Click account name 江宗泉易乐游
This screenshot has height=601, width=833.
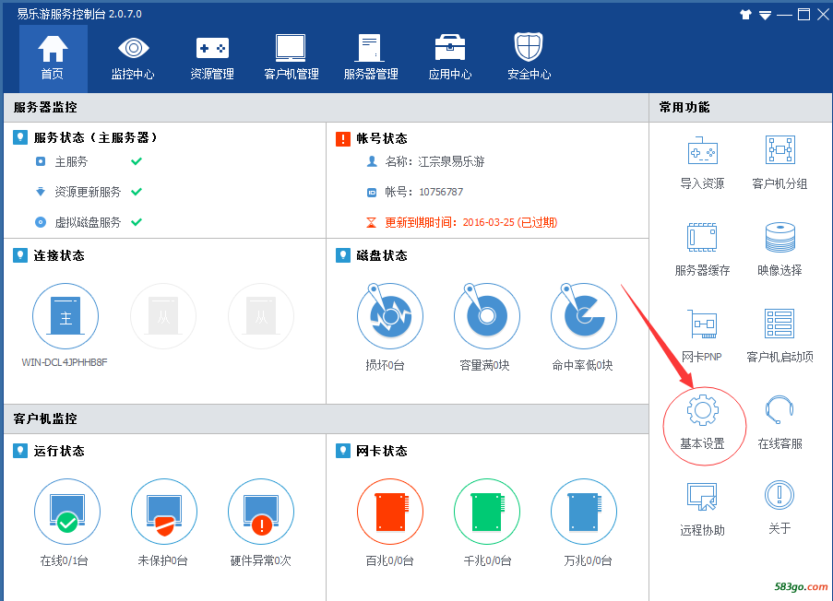pyautogui.click(x=451, y=161)
